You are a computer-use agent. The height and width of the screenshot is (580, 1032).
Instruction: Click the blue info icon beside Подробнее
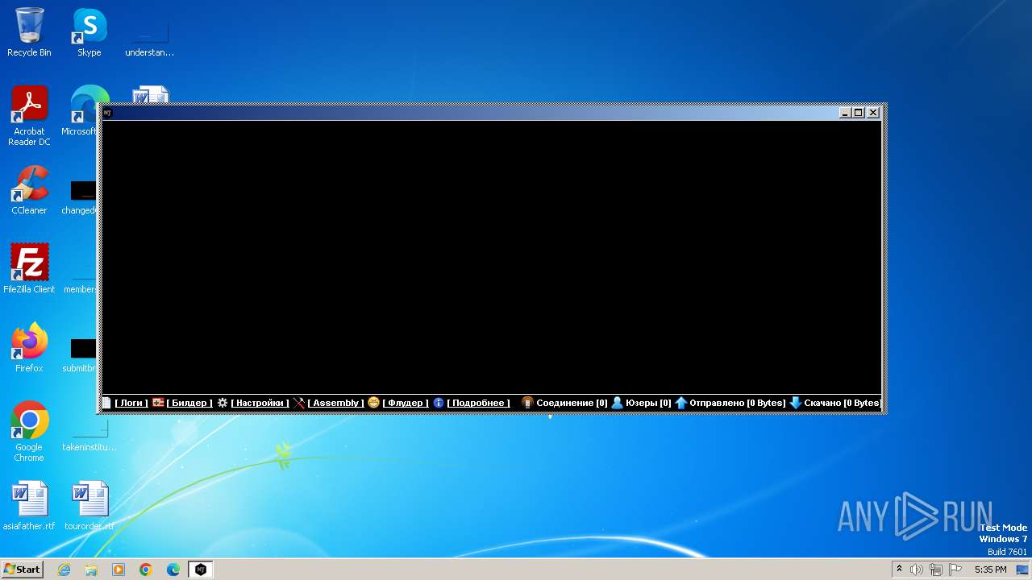click(439, 403)
